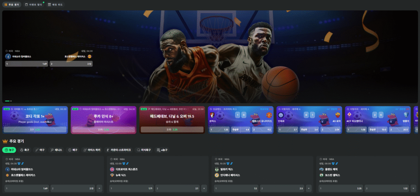Expand more markets for Timberwolves vs Lakers
The image size is (420, 196).
click(100, 188)
